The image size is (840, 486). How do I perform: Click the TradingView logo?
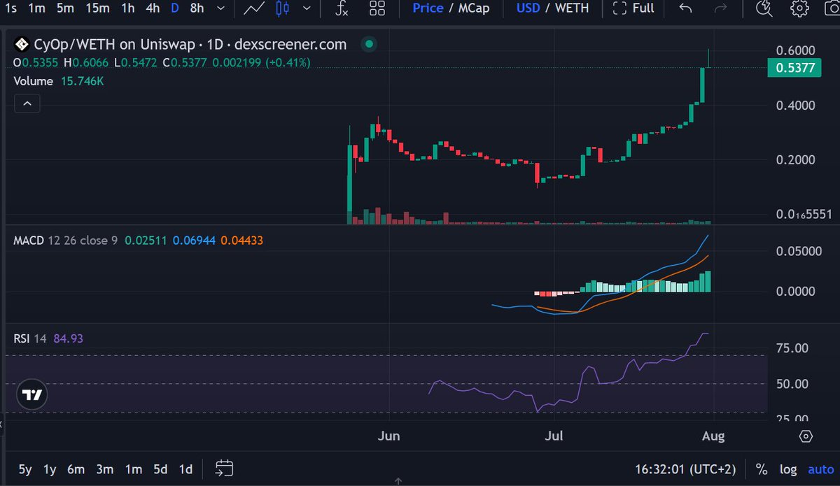pyautogui.click(x=32, y=395)
